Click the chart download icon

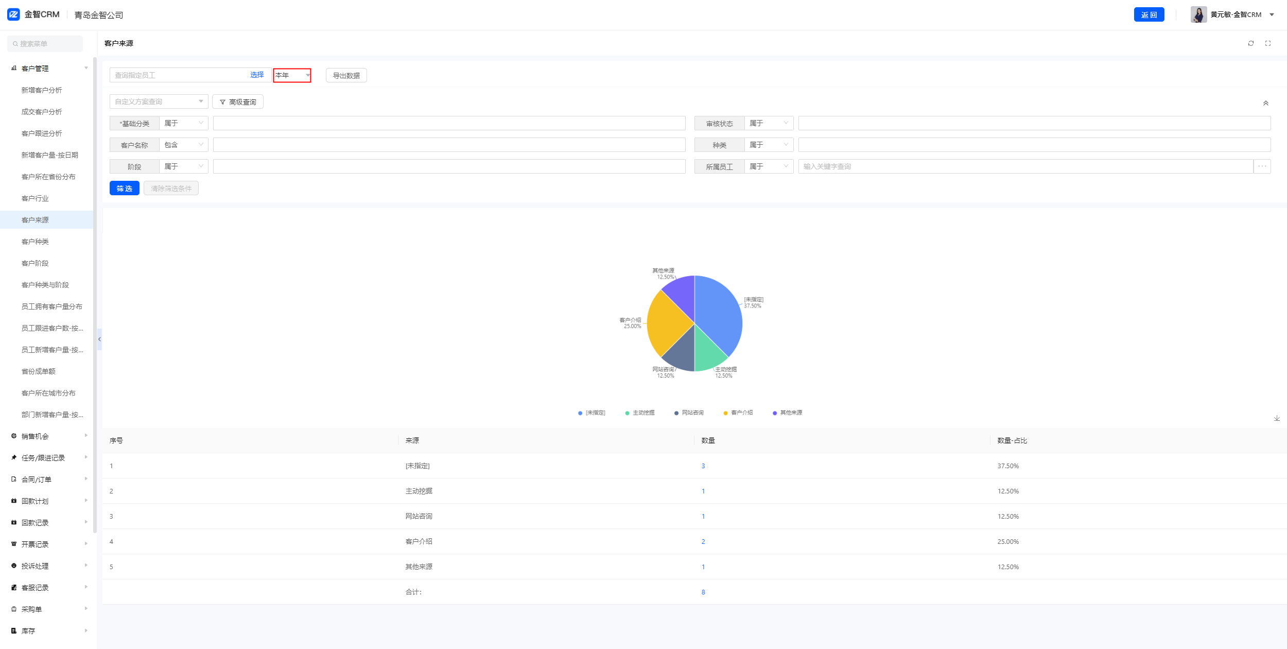pos(1277,418)
